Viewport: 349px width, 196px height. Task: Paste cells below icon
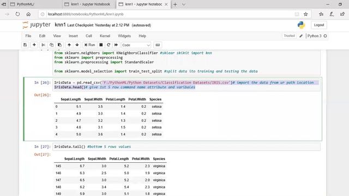point(59,45)
